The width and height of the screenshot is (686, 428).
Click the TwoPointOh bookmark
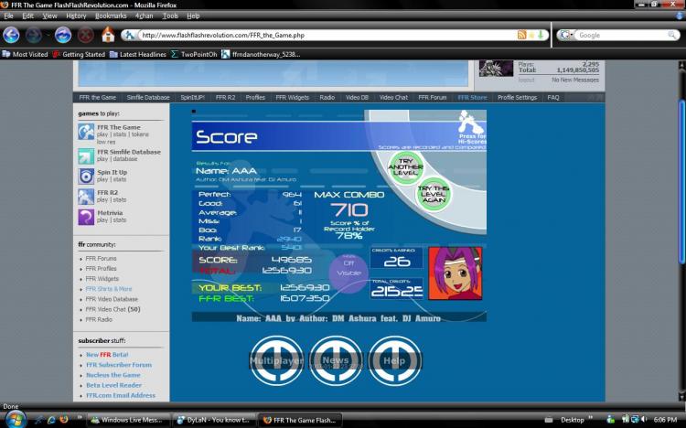click(x=194, y=54)
